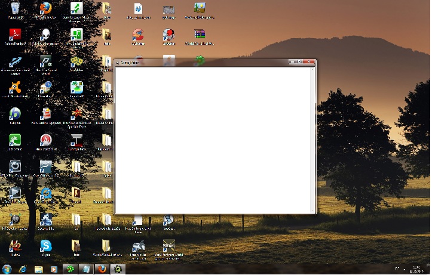Click the clock in the system tray
This screenshot has height=275, width=432.
click(x=416, y=269)
